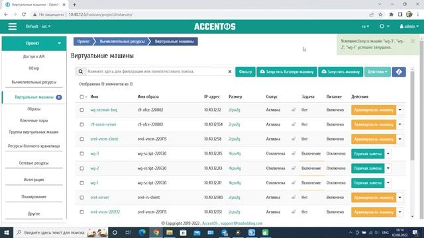Open the admin user dropdown

click(x=409, y=26)
